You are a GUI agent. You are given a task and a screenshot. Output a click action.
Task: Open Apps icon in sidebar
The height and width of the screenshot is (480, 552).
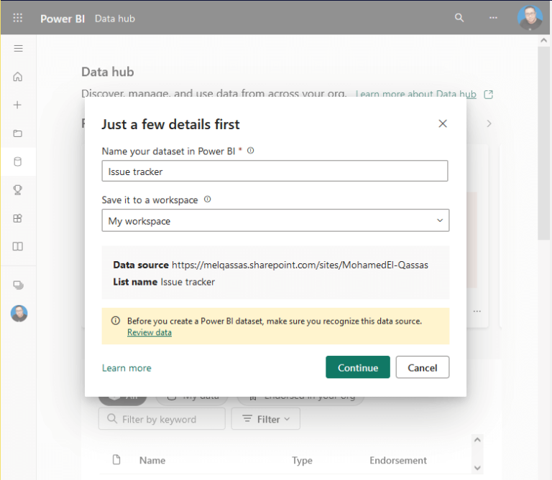point(19,218)
